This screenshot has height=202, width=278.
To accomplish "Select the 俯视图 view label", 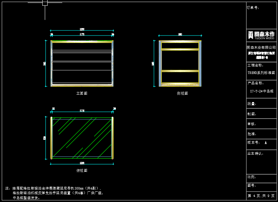I will pyautogui.click(x=82, y=170).
